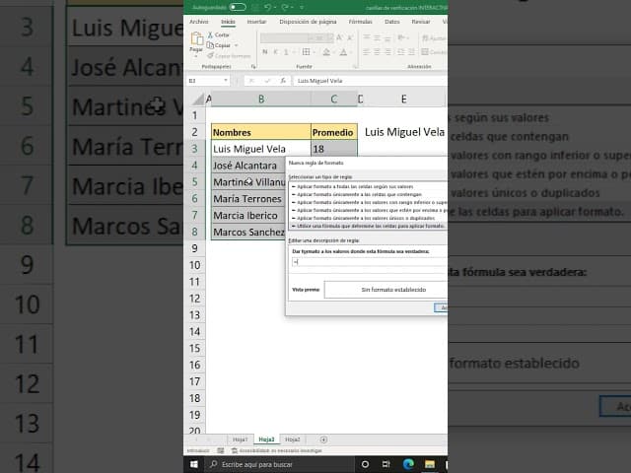The width and height of the screenshot is (631, 473).
Task: Click the decrease font size icon
Action: pos(350,38)
